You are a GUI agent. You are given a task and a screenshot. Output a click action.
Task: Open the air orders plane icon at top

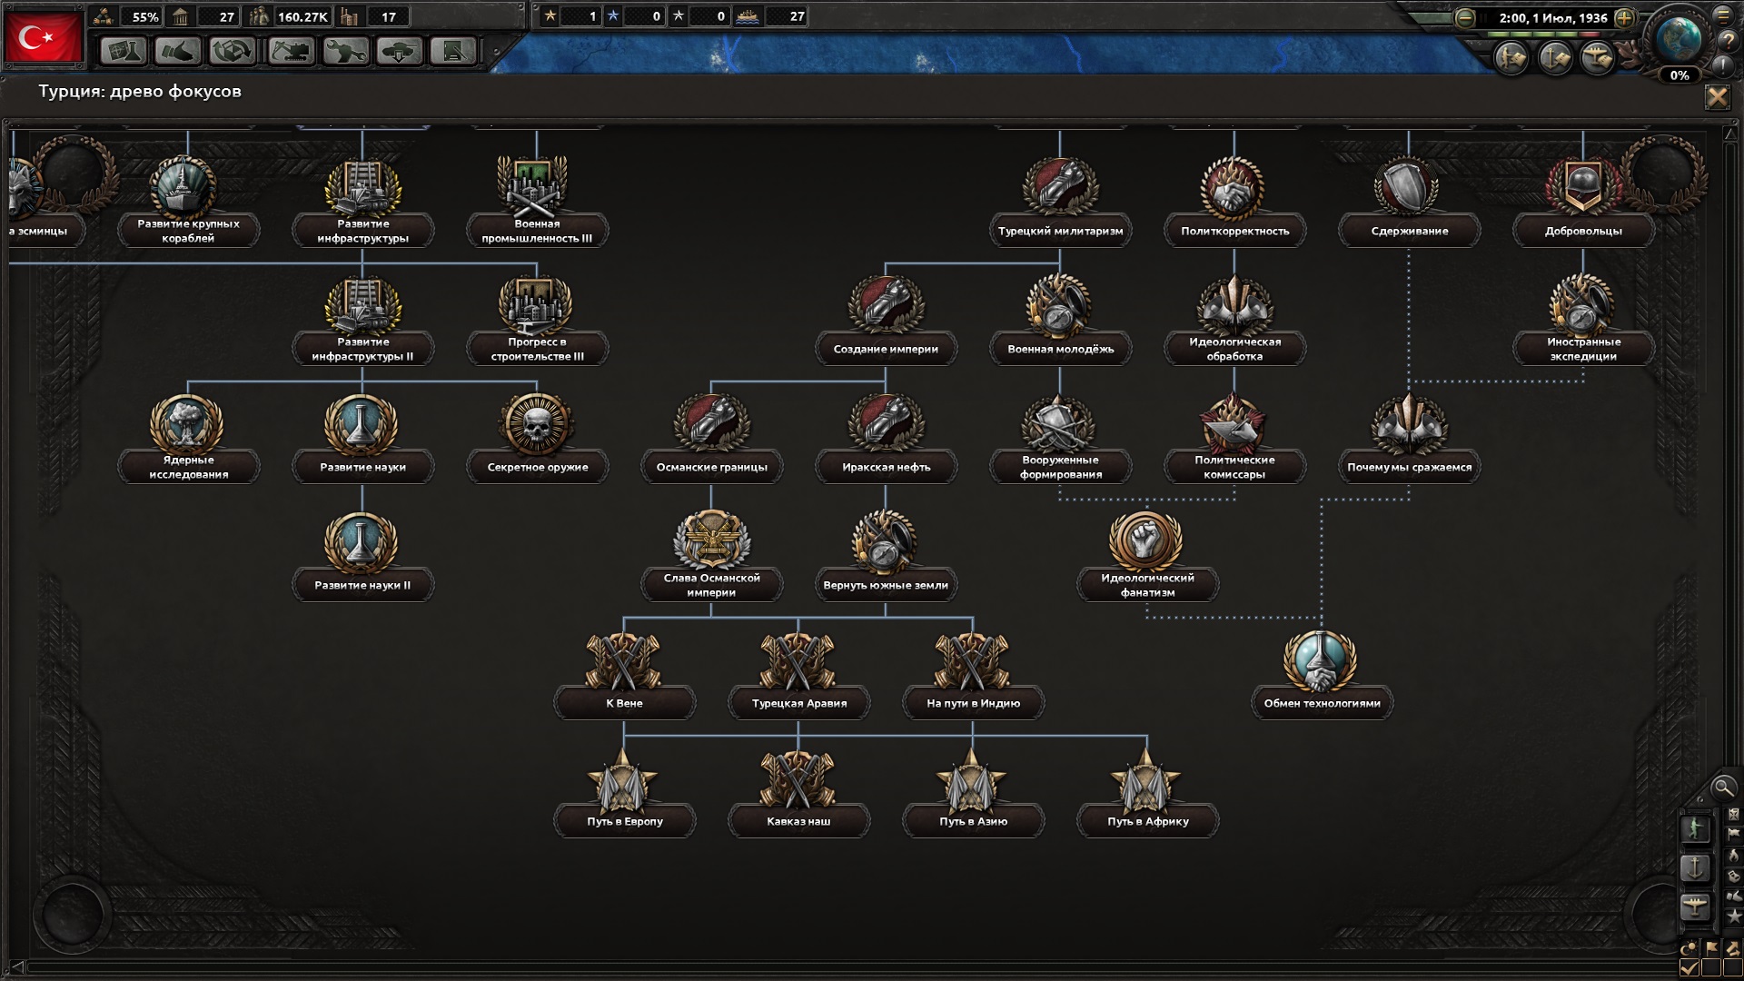coord(1597,59)
